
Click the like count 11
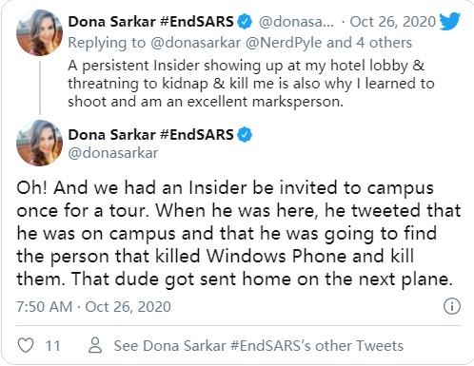click(52, 346)
